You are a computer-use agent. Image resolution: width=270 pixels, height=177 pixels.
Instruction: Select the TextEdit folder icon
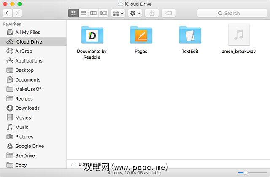[190, 35]
